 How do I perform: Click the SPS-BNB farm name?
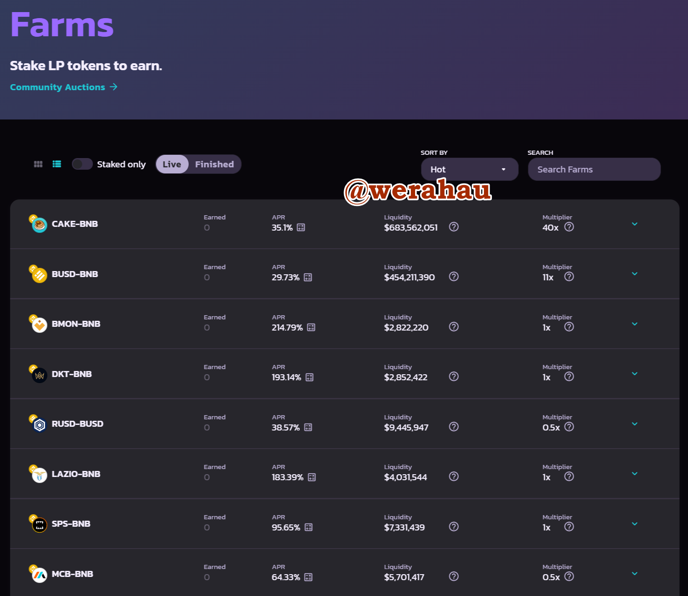pyautogui.click(x=71, y=524)
